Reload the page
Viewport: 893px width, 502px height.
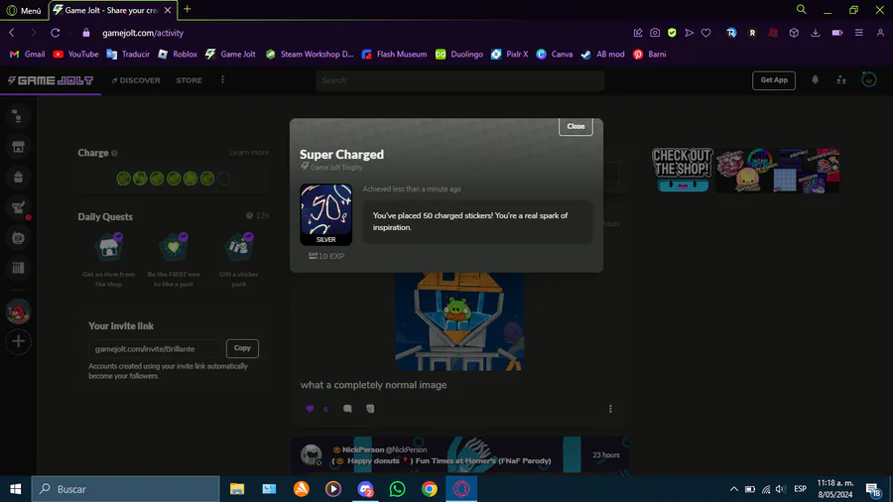(x=56, y=33)
